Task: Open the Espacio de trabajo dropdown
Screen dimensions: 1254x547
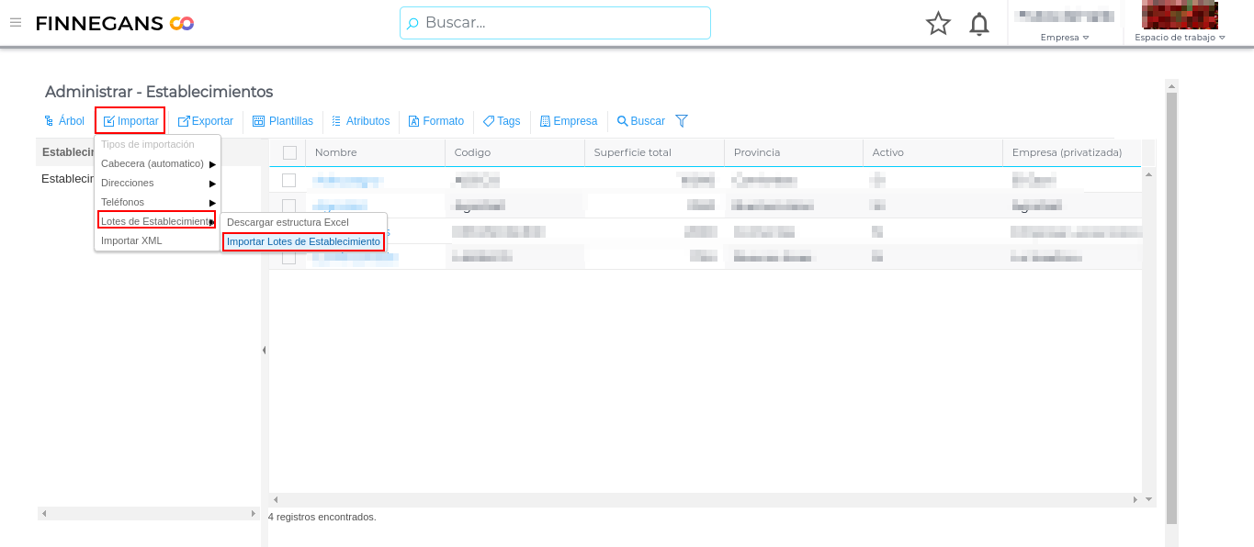Action: pos(1180,38)
